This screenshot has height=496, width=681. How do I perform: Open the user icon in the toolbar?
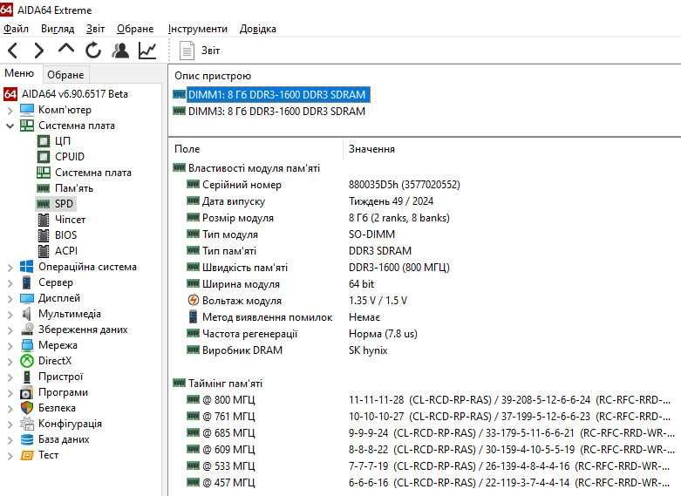click(x=120, y=51)
